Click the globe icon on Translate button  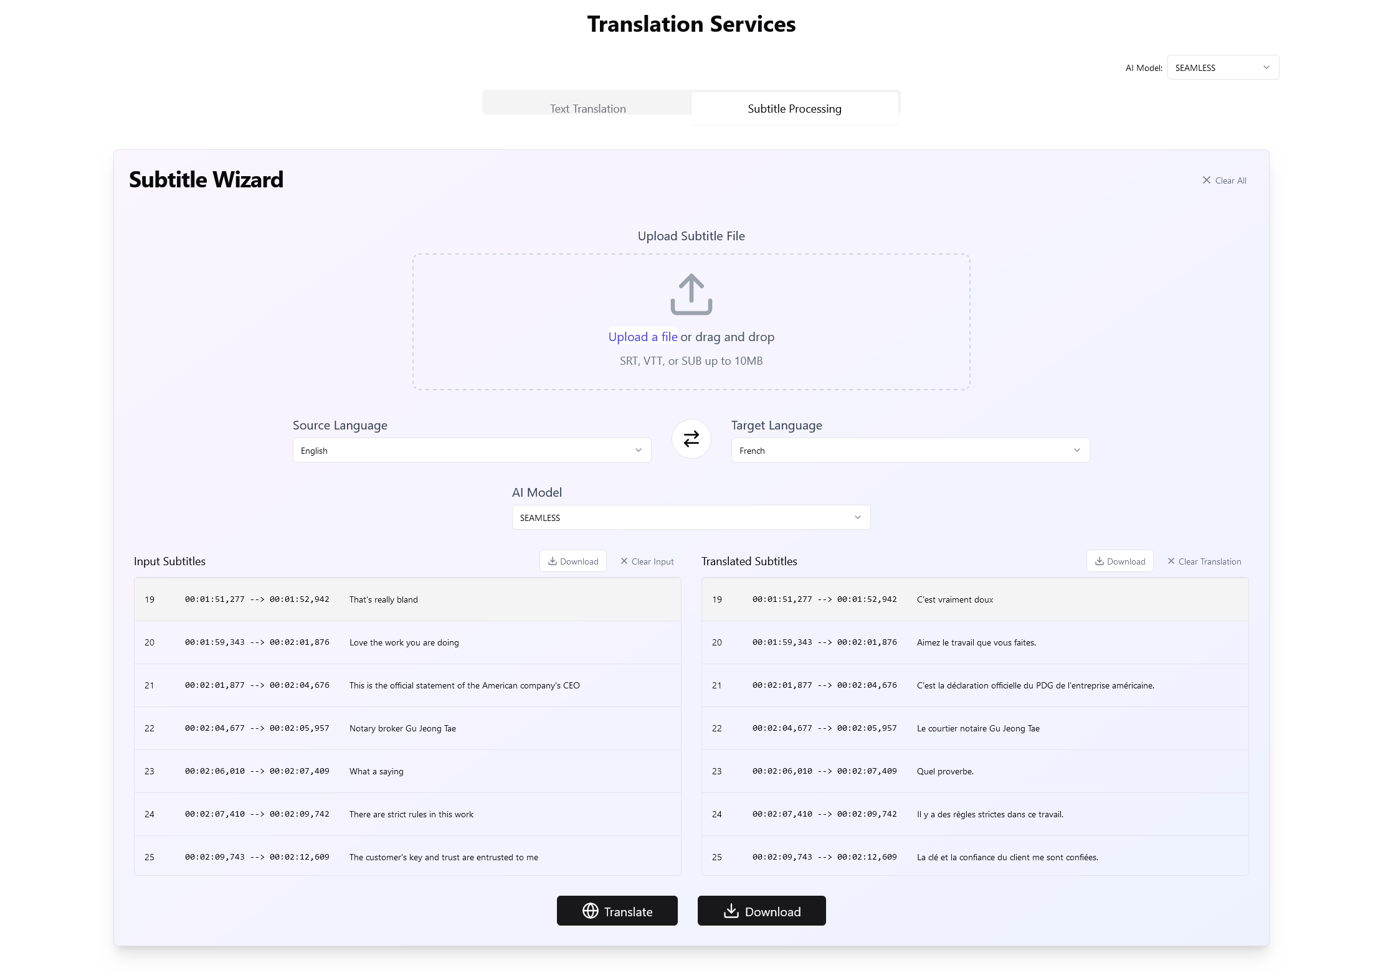pos(590,911)
